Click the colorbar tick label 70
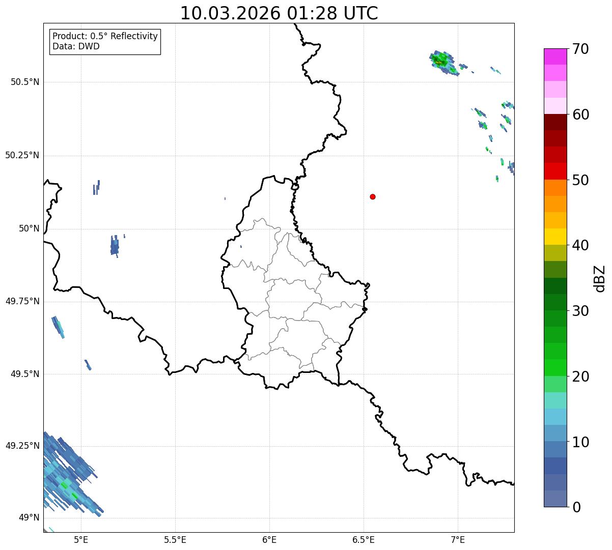 click(x=580, y=49)
